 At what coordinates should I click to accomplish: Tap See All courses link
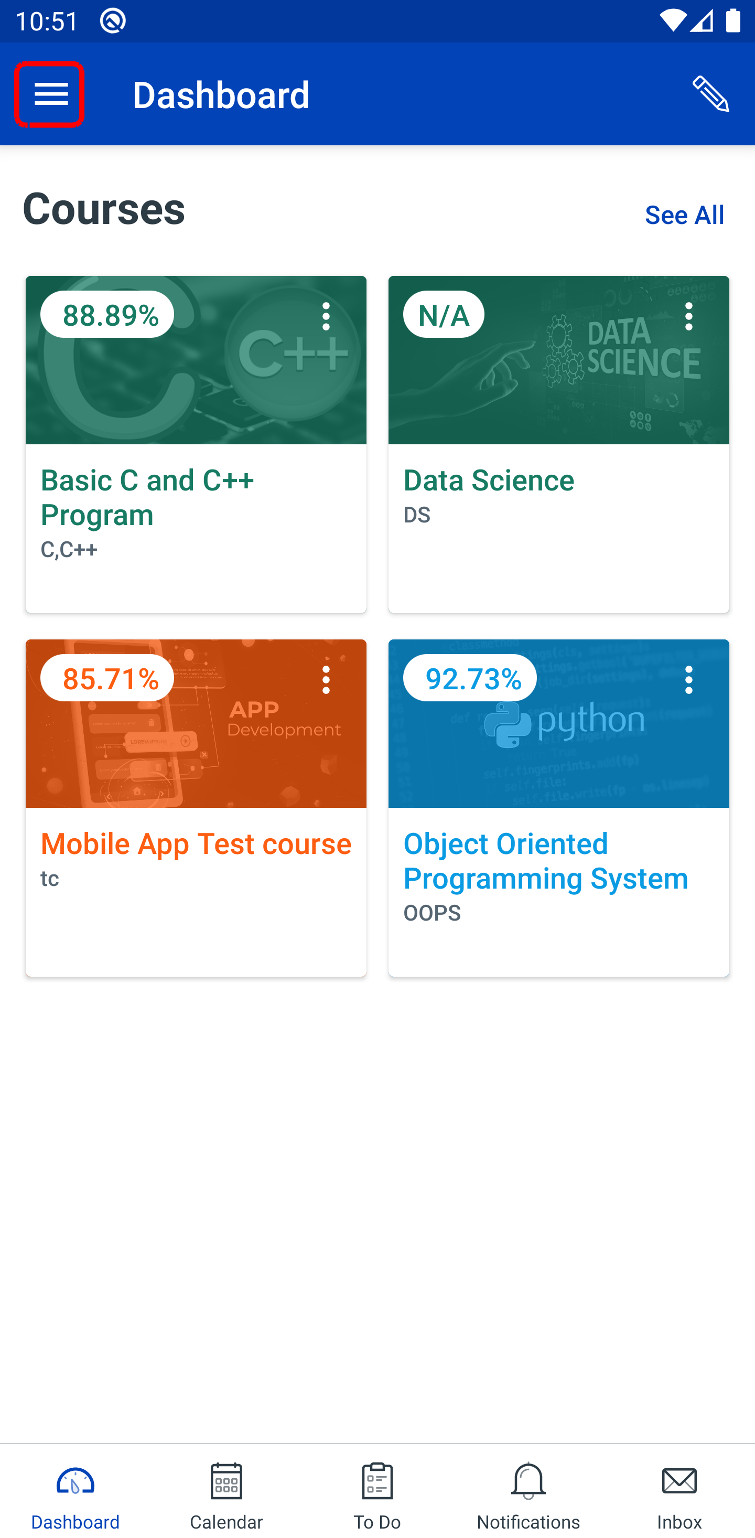point(684,215)
